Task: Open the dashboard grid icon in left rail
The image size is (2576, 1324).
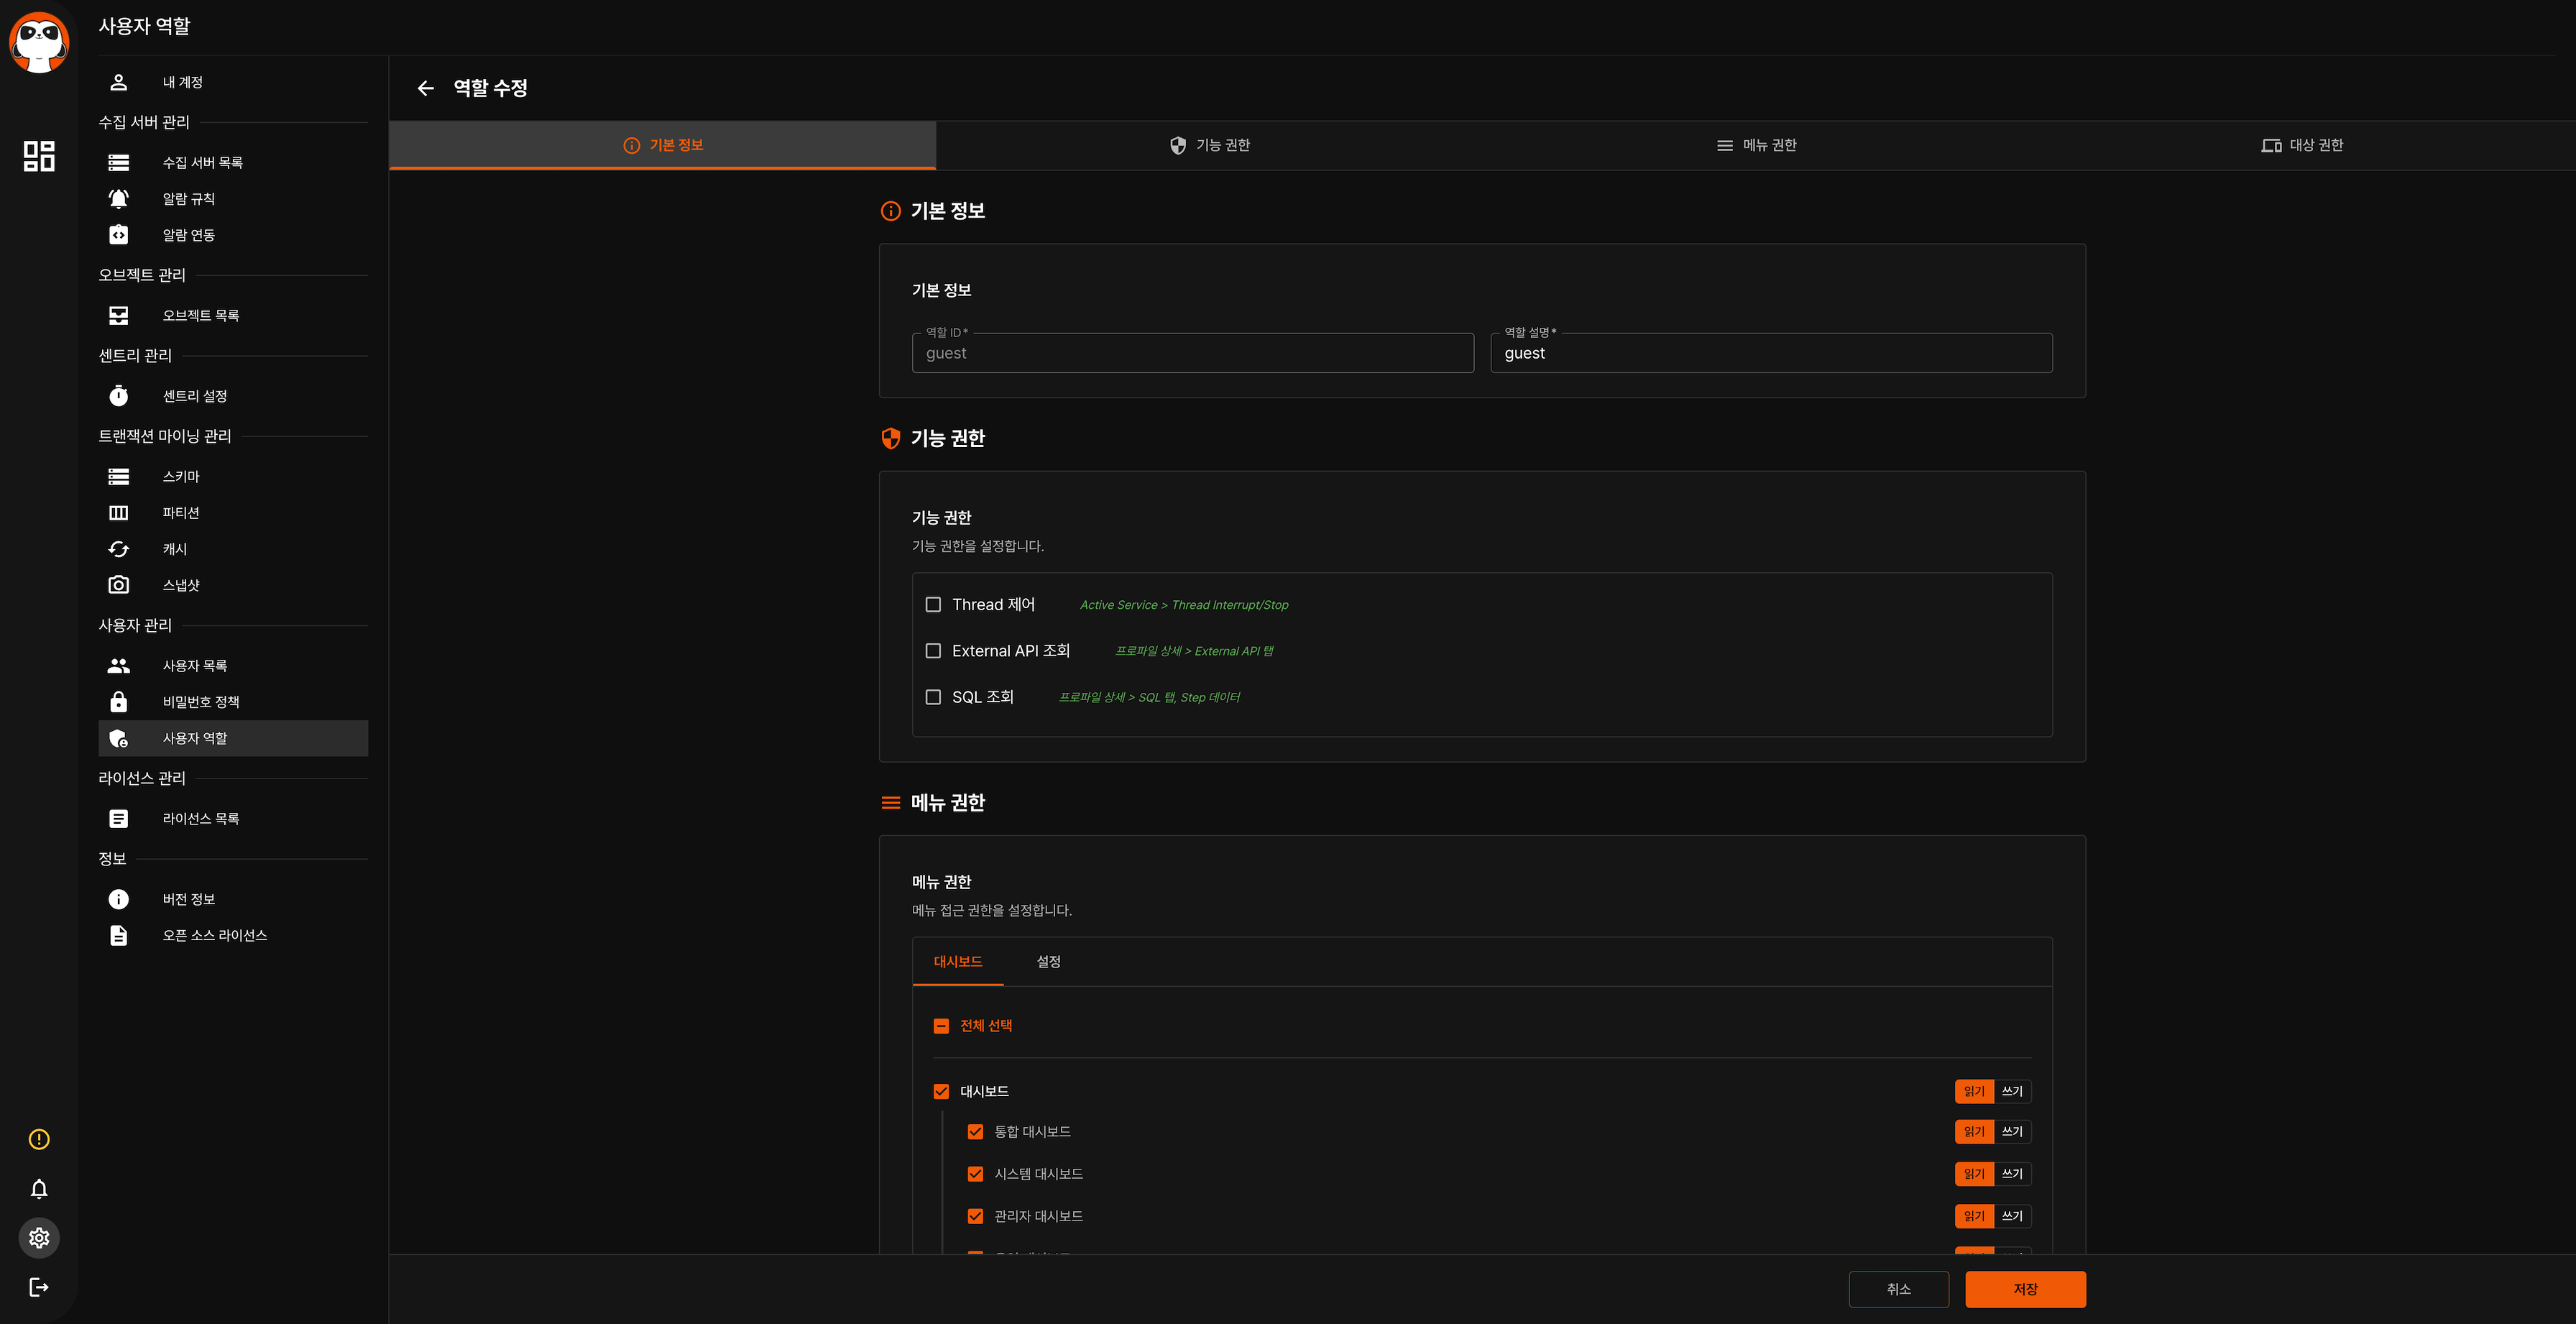Action: tap(39, 155)
